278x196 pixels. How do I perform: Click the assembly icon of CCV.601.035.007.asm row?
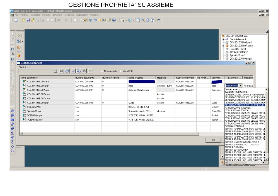click(24, 90)
